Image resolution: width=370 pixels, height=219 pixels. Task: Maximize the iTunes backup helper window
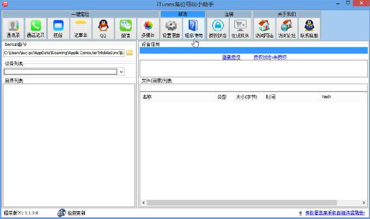348,3
